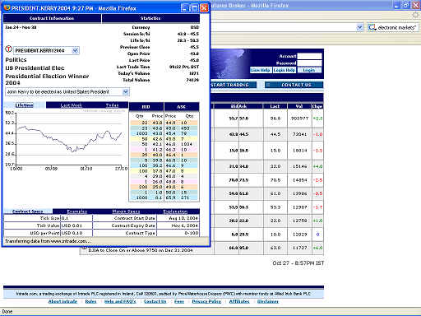This screenshot has width=421, height=316.
Task: Open the Privacy Policy footer link
Action: click(206, 301)
